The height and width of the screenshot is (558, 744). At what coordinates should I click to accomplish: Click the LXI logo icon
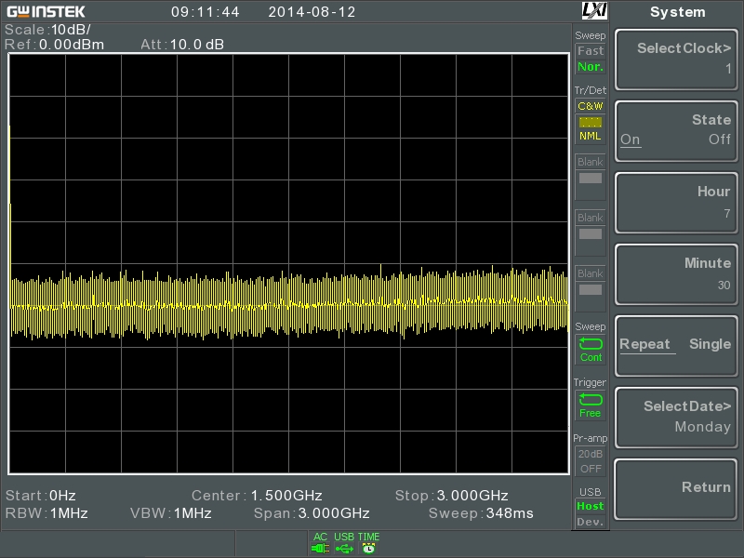point(594,10)
